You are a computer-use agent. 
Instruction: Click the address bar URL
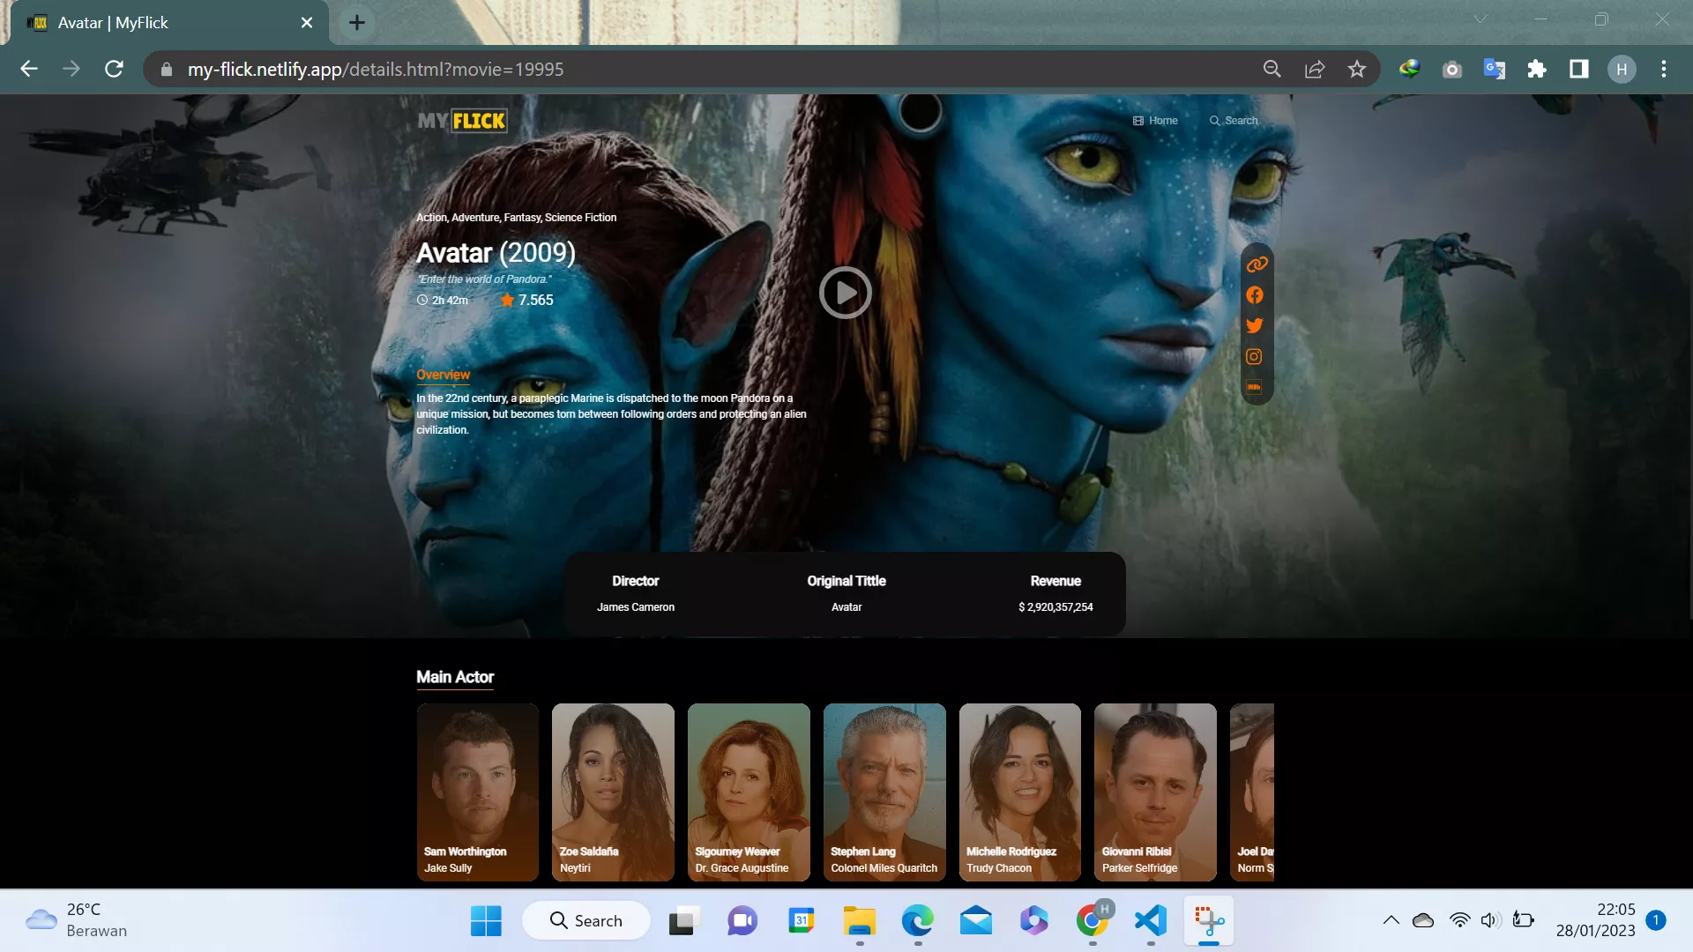point(376,69)
